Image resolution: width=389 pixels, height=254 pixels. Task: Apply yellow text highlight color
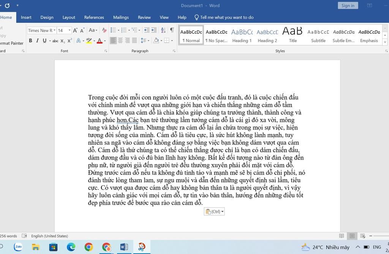point(89,40)
